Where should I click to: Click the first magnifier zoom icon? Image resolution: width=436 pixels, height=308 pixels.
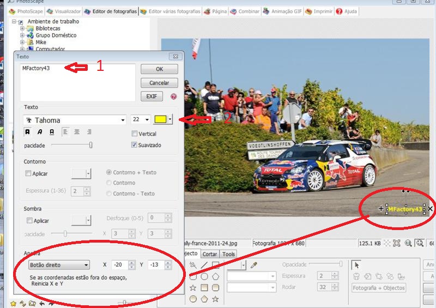coord(408,243)
